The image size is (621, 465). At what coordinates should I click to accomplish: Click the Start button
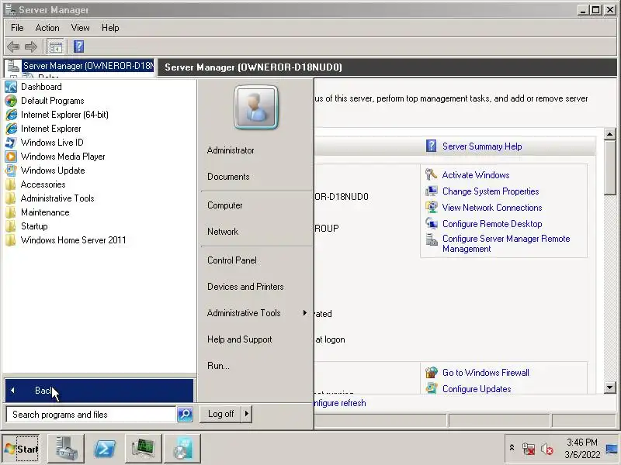pyautogui.click(x=22, y=449)
